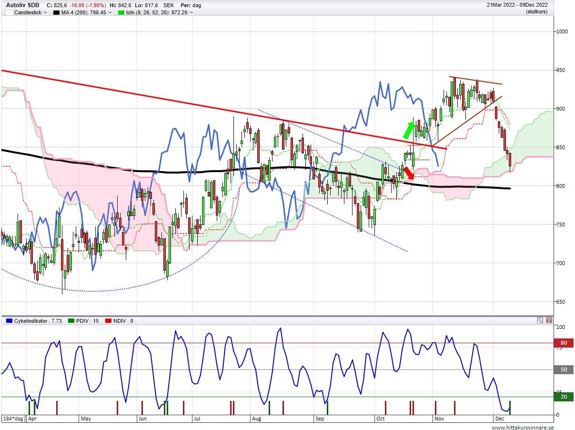Click the Autoliv SDB title text
Screen dimensions: 575x430
pos(22,5)
